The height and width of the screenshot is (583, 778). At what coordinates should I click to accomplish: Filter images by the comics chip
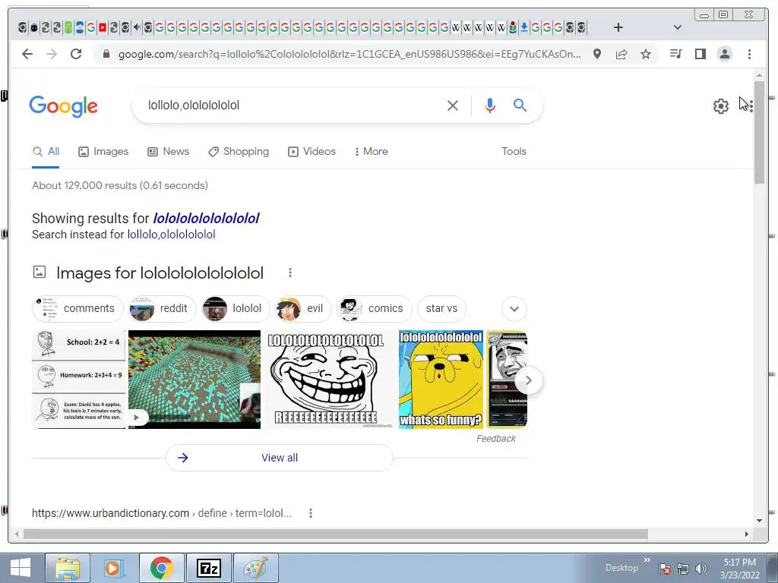(374, 308)
